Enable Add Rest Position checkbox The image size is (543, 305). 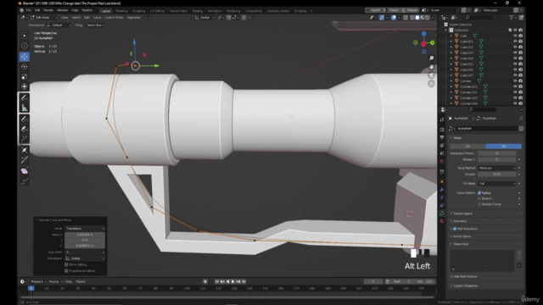tap(451, 276)
